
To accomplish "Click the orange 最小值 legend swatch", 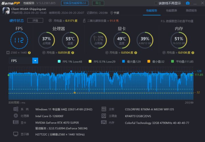I will [x=149, y=61].
